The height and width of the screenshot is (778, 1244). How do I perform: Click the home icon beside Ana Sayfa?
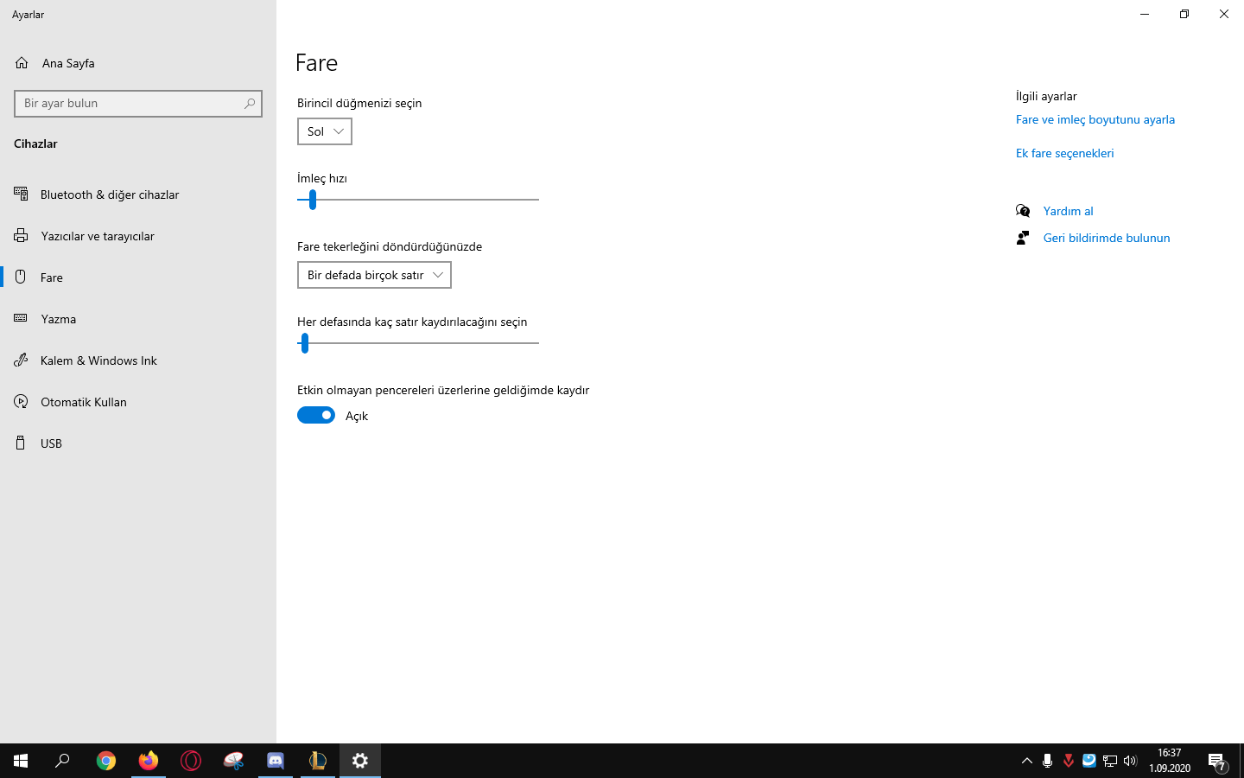tap(22, 63)
